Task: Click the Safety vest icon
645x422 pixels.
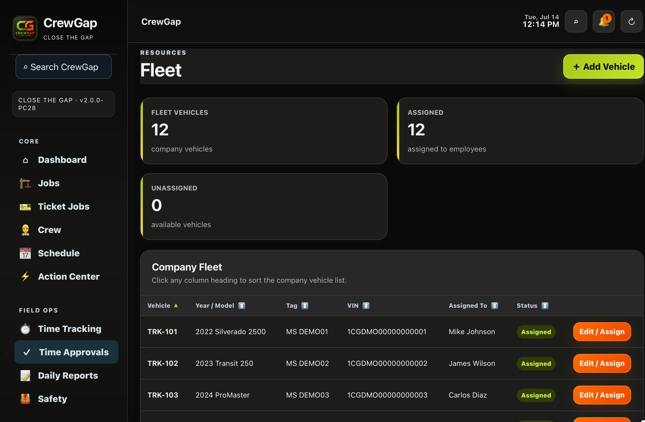Action: tap(25, 399)
